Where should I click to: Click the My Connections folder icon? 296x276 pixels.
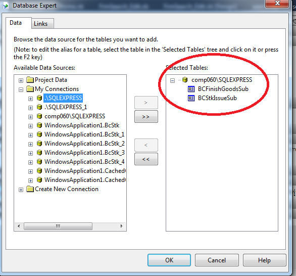(30, 89)
